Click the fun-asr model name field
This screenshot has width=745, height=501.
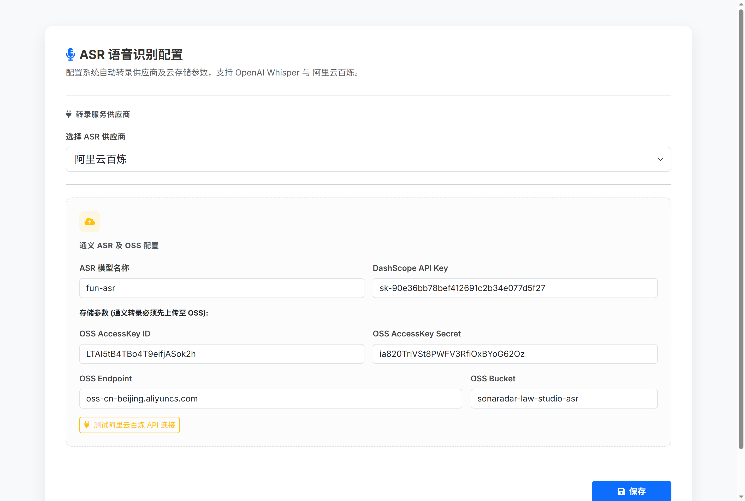point(222,288)
